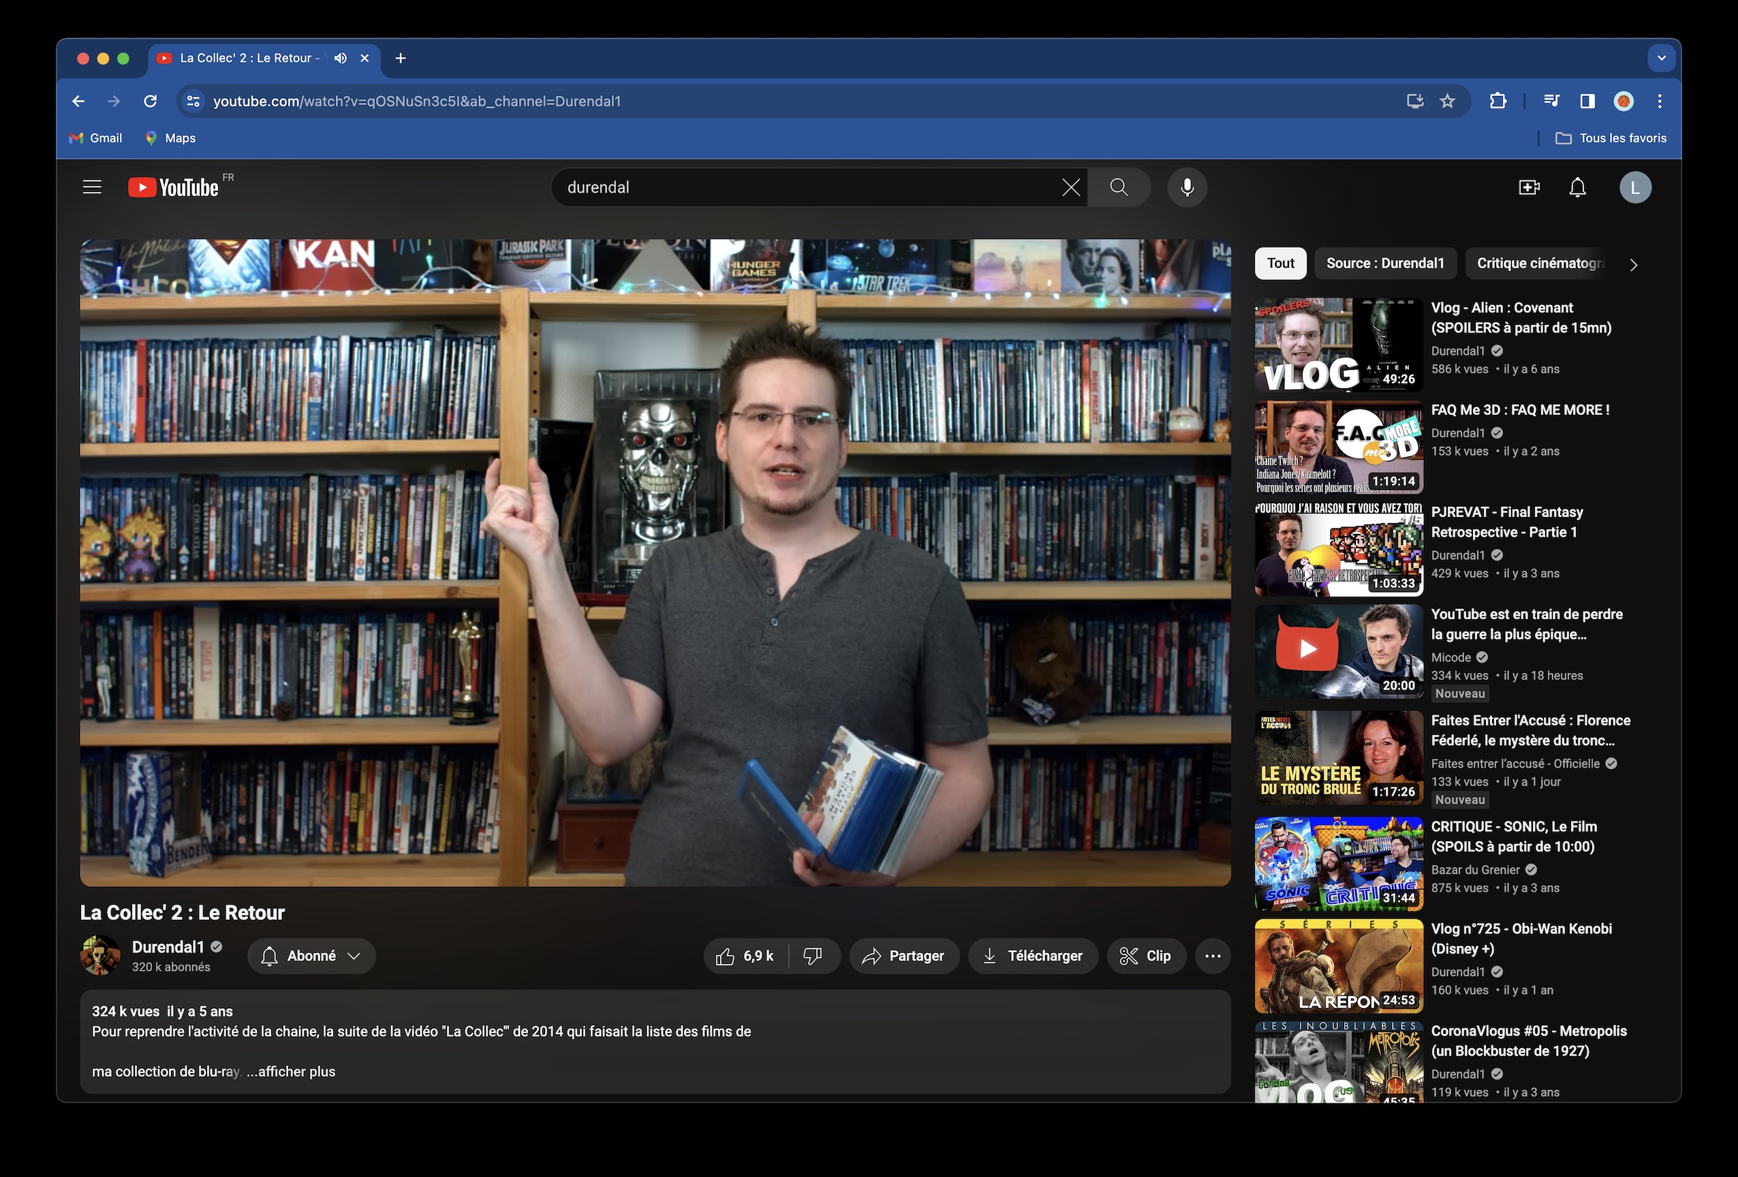1738x1177 pixels.
Task: Open the Obi-Wan Kenobi vlog thumbnail
Action: pyautogui.click(x=1339, y=966)
